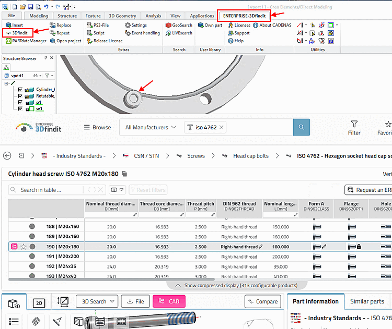Select row 188 | M20x150 radio
Image resolution: width=392 pixels, height=329 pixels.
[32, 226]
